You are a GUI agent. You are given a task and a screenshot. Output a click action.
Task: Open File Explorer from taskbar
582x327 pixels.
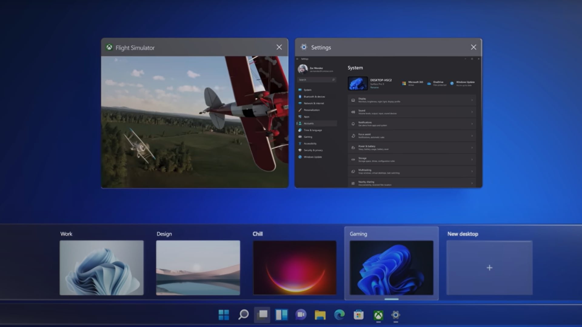pyautogui.click(x=320, y=315)
